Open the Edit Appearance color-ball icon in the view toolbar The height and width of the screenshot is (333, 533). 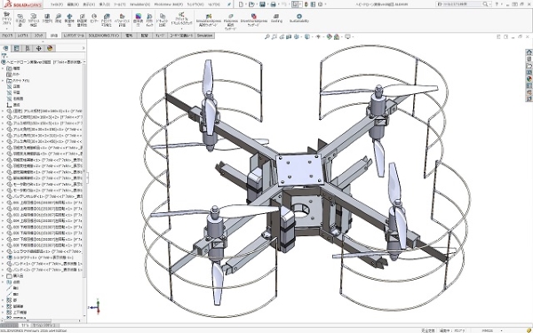point(329,36)
